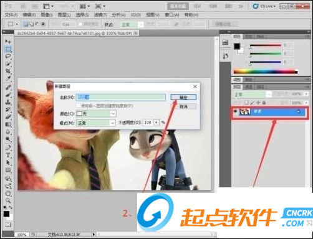Open the opacity arrow in New Layer dialog
This screenshot has width=313, height=239.
point(156,123)
